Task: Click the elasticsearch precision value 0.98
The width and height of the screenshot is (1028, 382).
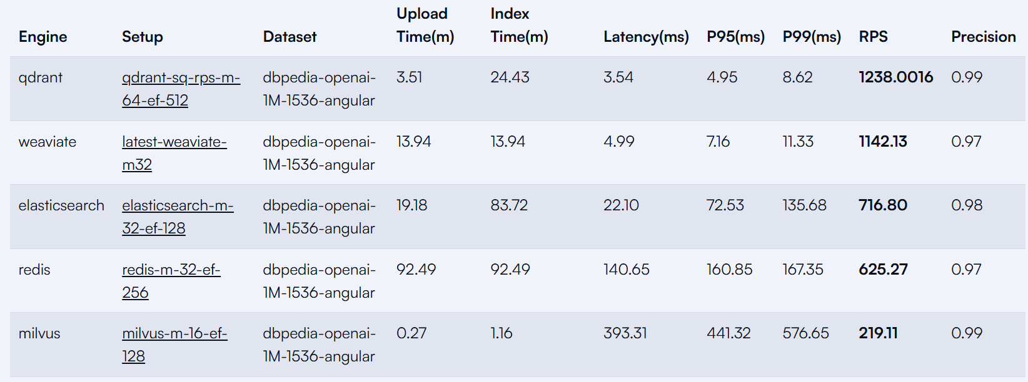Action: [966, 205]
